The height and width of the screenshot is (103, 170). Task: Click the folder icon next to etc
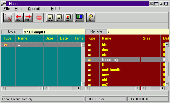click(x=89, y=55)
